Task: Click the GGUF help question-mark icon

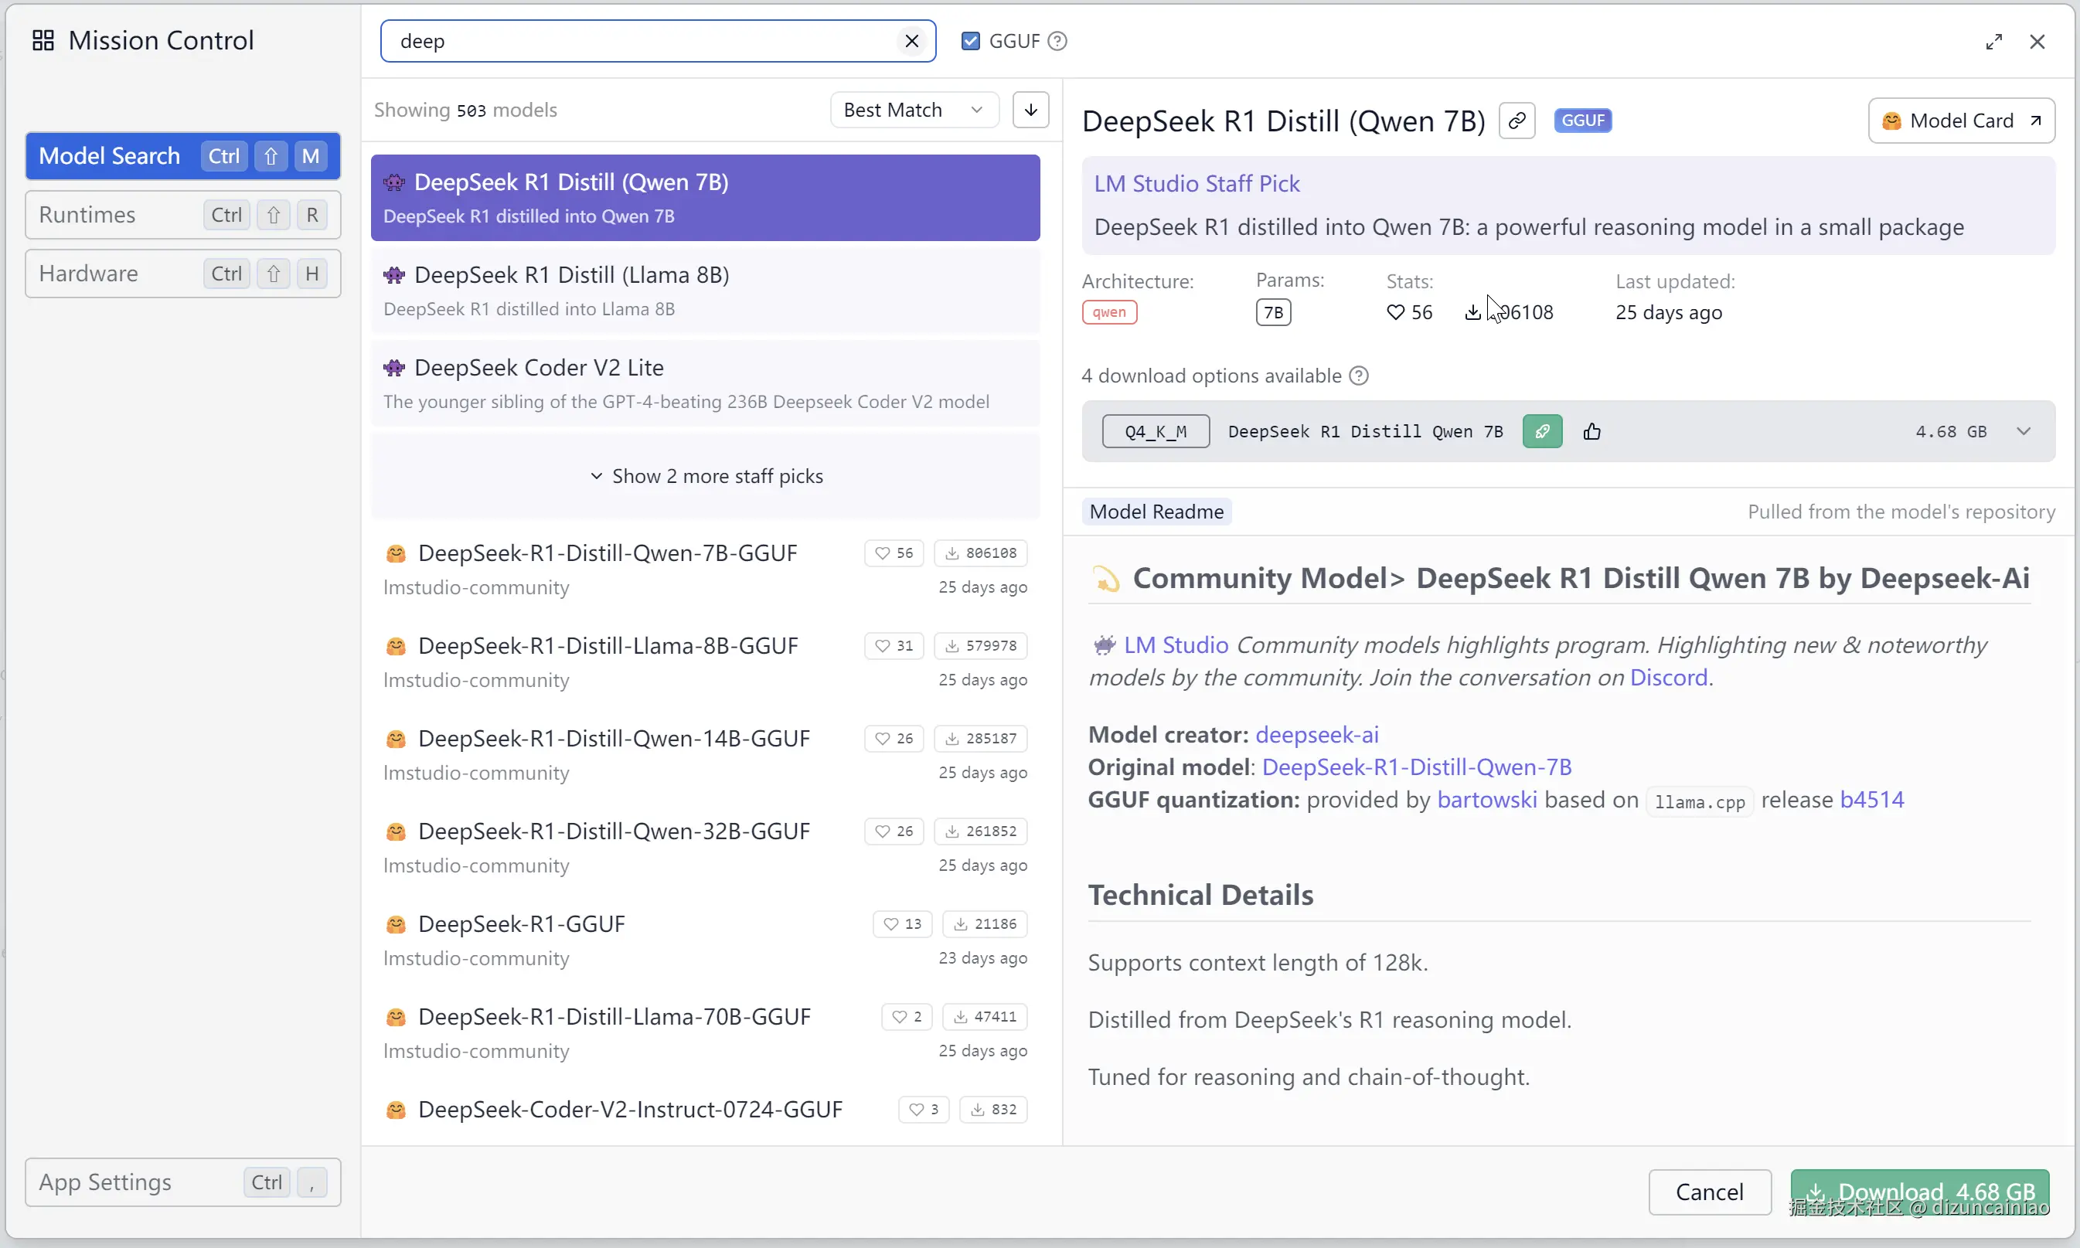Action: point(1057,41)
